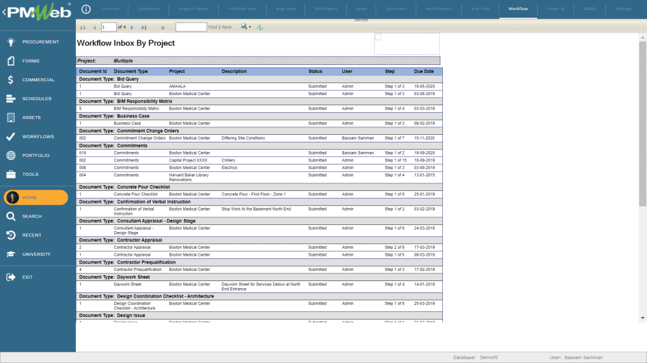
Task: Open the Procurement lightbulb icon
Action: click(11, 42)
